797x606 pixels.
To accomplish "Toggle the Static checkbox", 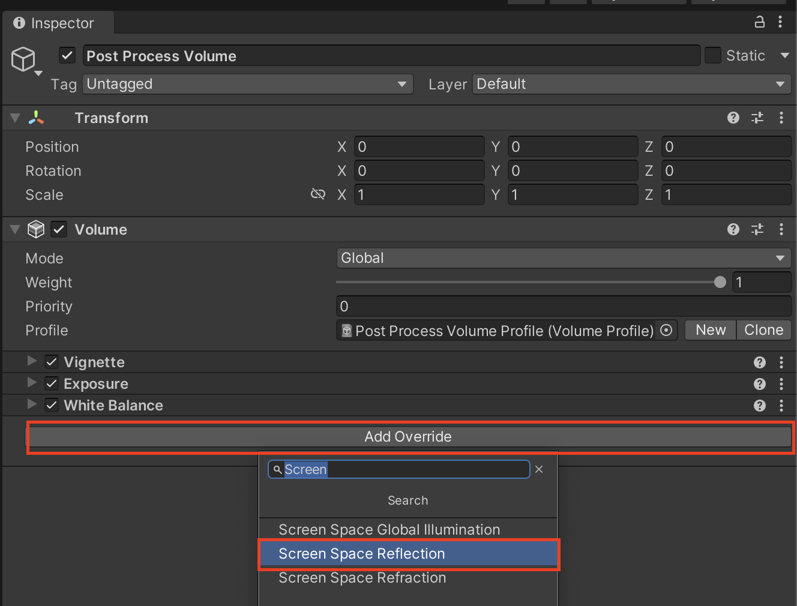I will pyautogui.click(x=712, y=55).
